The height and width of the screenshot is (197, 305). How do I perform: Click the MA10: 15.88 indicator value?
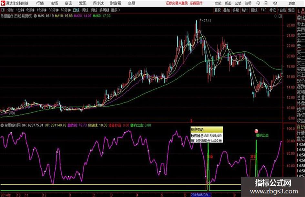(64, 16)
